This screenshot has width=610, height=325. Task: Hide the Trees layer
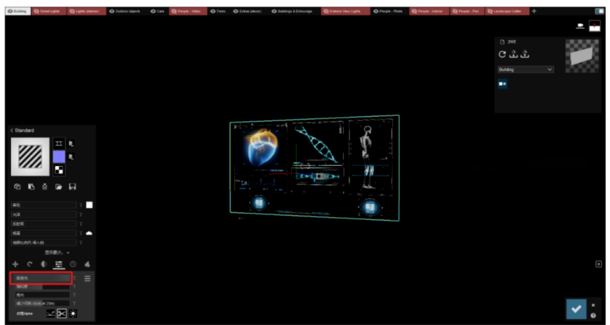[213, 11]
